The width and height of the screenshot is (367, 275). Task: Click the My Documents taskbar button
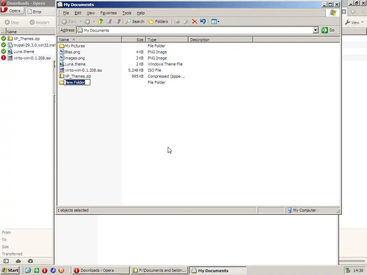click(218, 270)
